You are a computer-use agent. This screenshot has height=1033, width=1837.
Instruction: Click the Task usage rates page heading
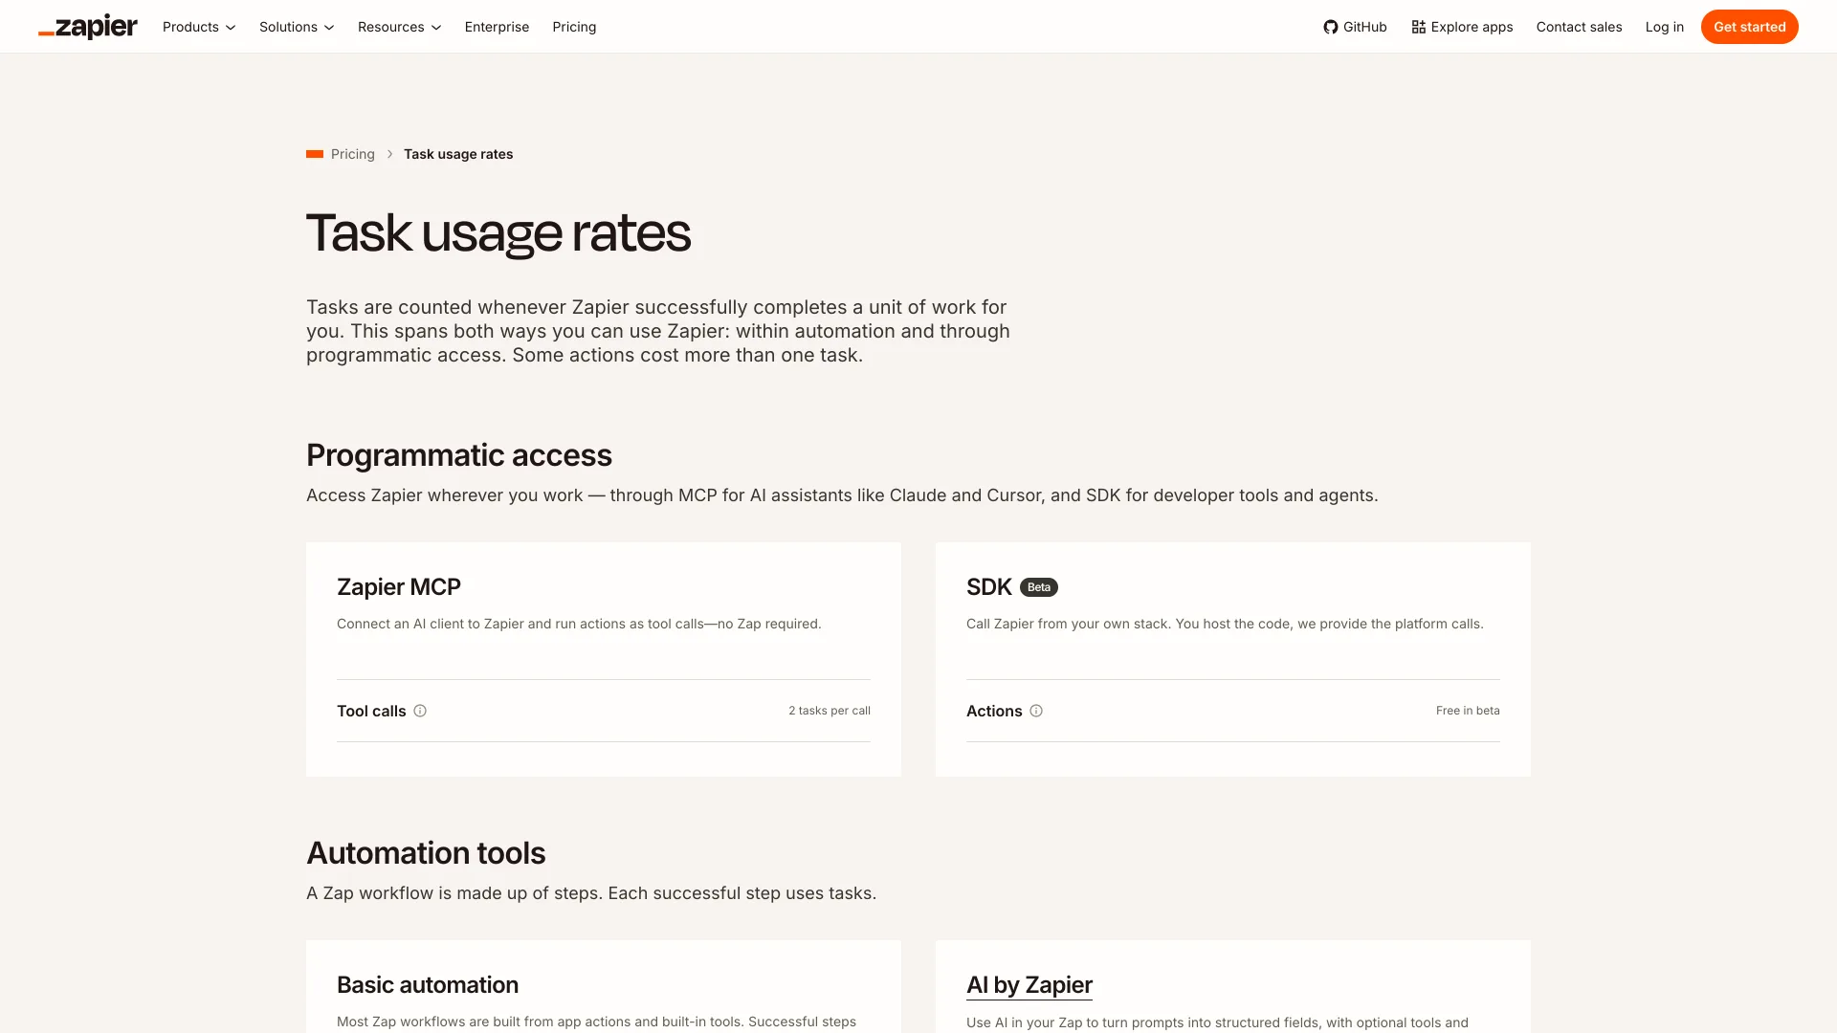[x=498, y=232]
